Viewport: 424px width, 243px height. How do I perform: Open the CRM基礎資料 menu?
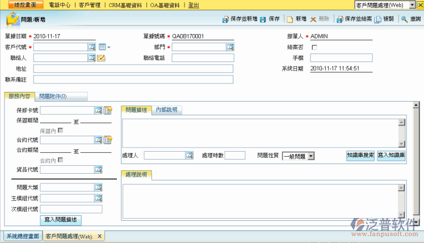pos(125,5)
